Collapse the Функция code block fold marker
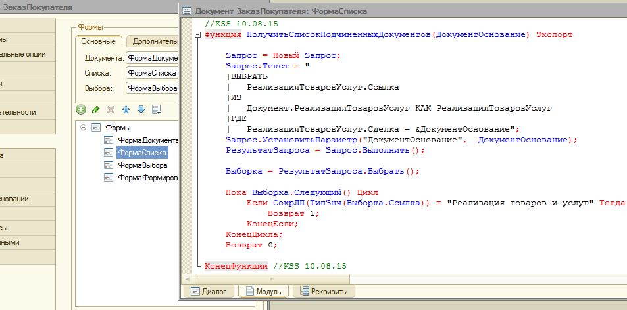 [x=199, y=34]
